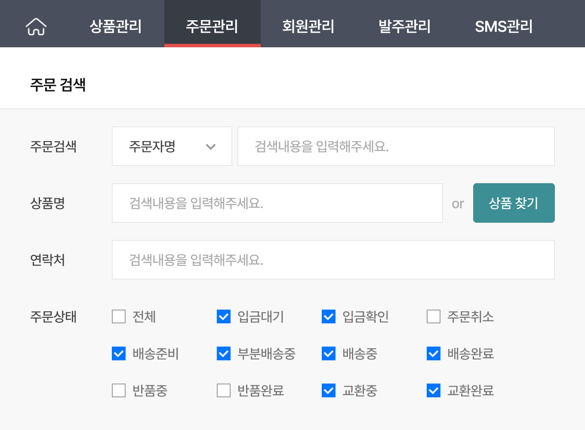
Task: Enable the 주문취소 checkbox
Action: (433, 317)
